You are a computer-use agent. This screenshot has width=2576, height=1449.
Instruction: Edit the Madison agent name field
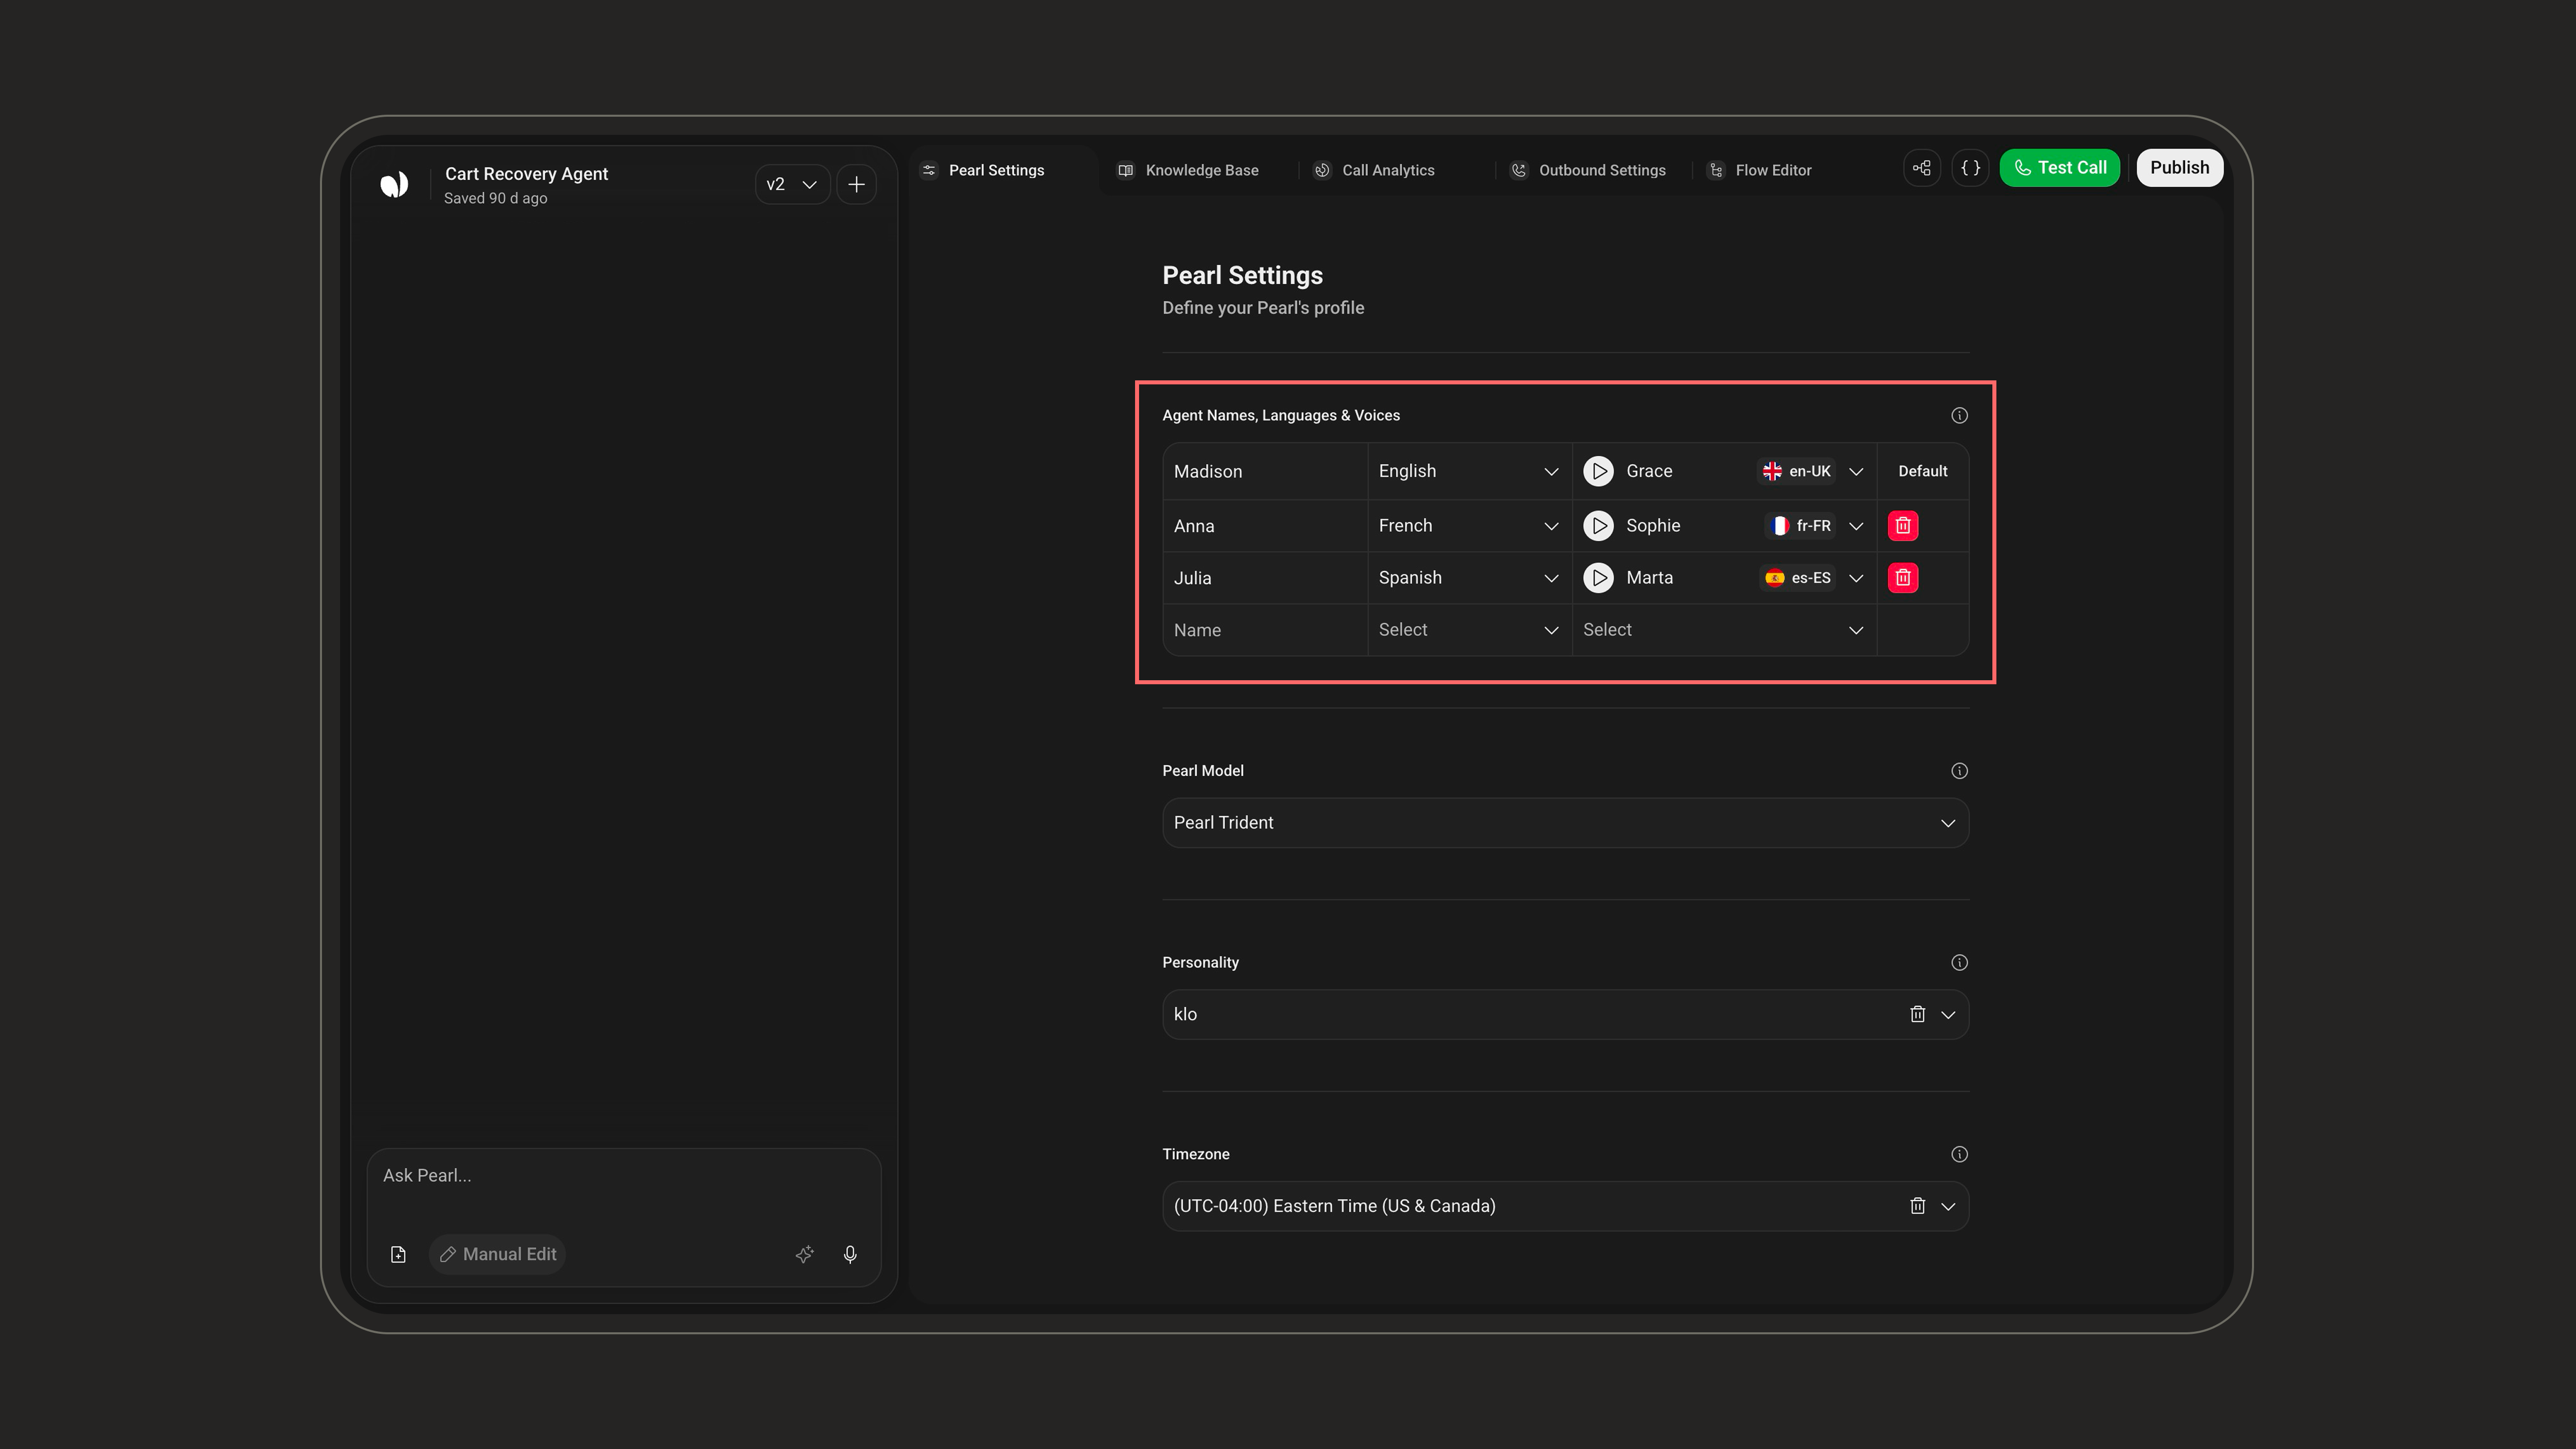(1265, 471)
